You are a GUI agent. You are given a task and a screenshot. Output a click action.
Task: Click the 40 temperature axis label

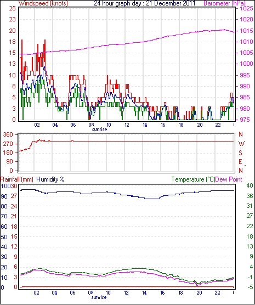(x=250, y=185)
